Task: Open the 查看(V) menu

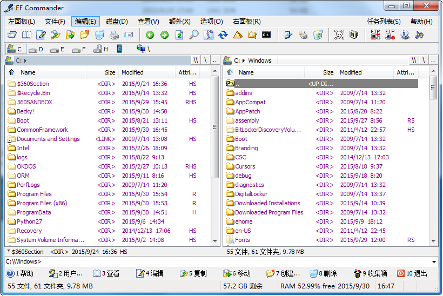Action: pos(149,22)
